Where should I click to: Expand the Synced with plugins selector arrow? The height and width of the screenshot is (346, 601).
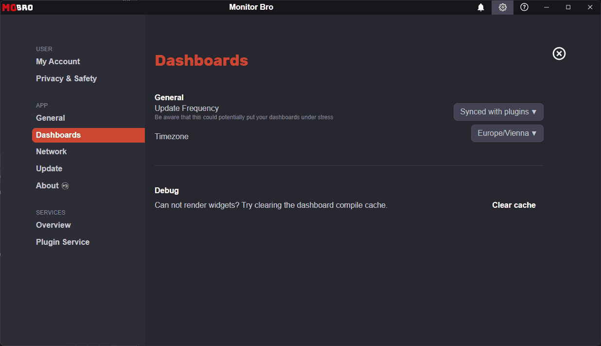[x=534, y=111]
